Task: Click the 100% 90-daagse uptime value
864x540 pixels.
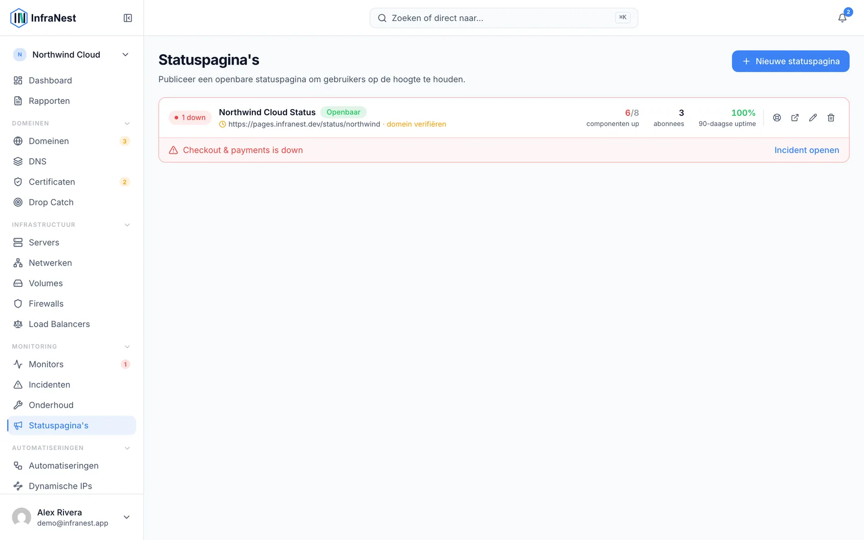Action: pyautogui.click(x=743, y=113)
